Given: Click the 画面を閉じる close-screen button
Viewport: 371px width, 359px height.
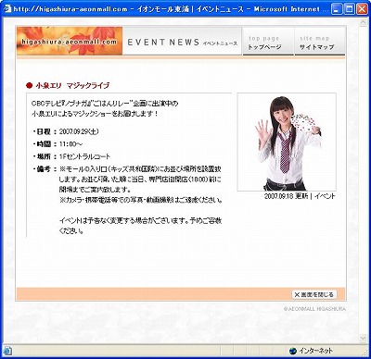Looking at the screenshot, I should tap(314, 294).
